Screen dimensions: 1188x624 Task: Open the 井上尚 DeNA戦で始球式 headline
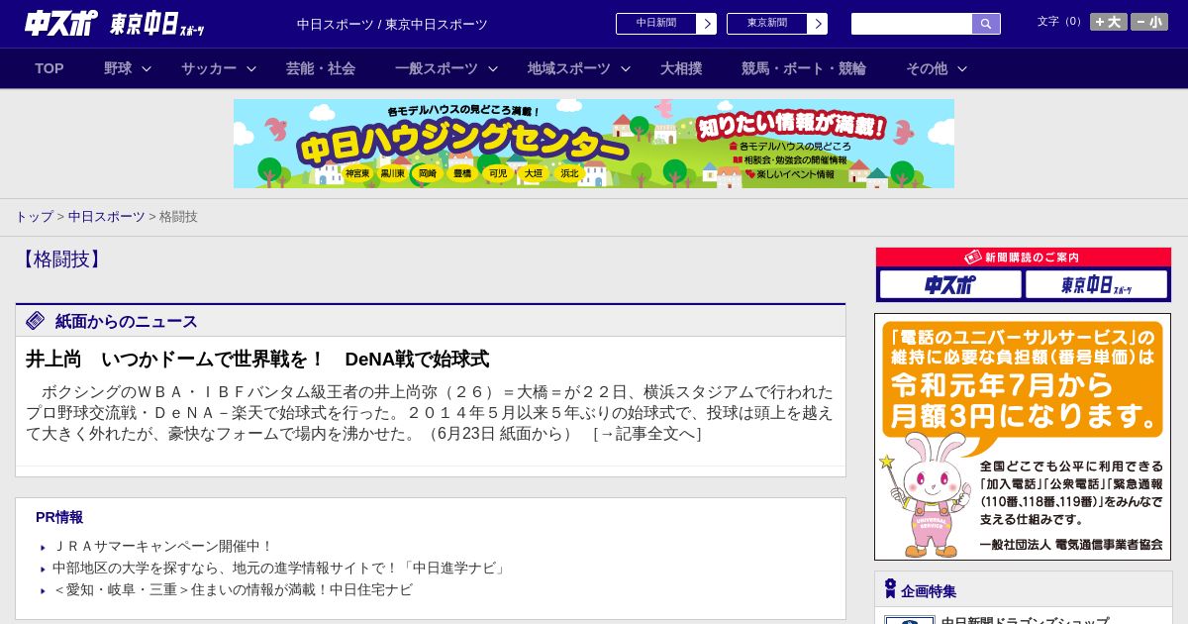pyautogui.click(x=257, y=359)
